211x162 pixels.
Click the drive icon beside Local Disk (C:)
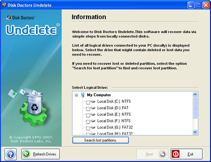click(93, 101)
